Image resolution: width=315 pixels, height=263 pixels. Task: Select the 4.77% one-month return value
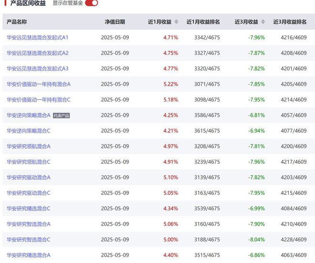(x=171, y=68)
